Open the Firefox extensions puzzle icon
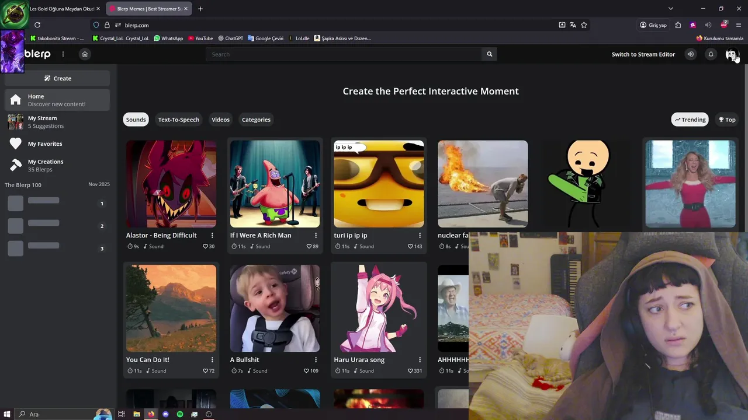 (678, 25)
